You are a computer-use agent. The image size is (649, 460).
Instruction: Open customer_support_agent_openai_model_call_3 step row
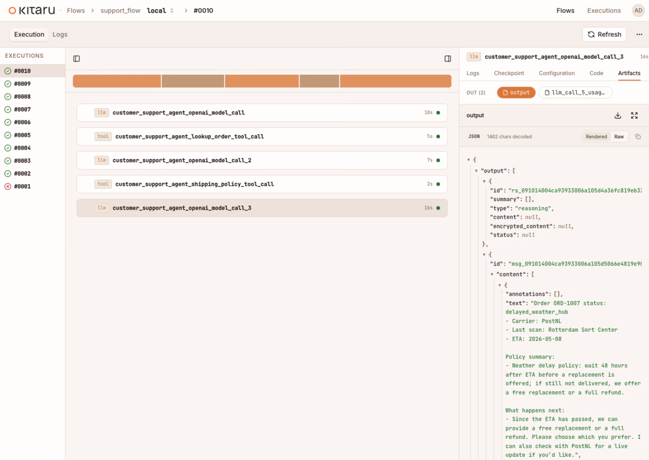coord(262,208)
